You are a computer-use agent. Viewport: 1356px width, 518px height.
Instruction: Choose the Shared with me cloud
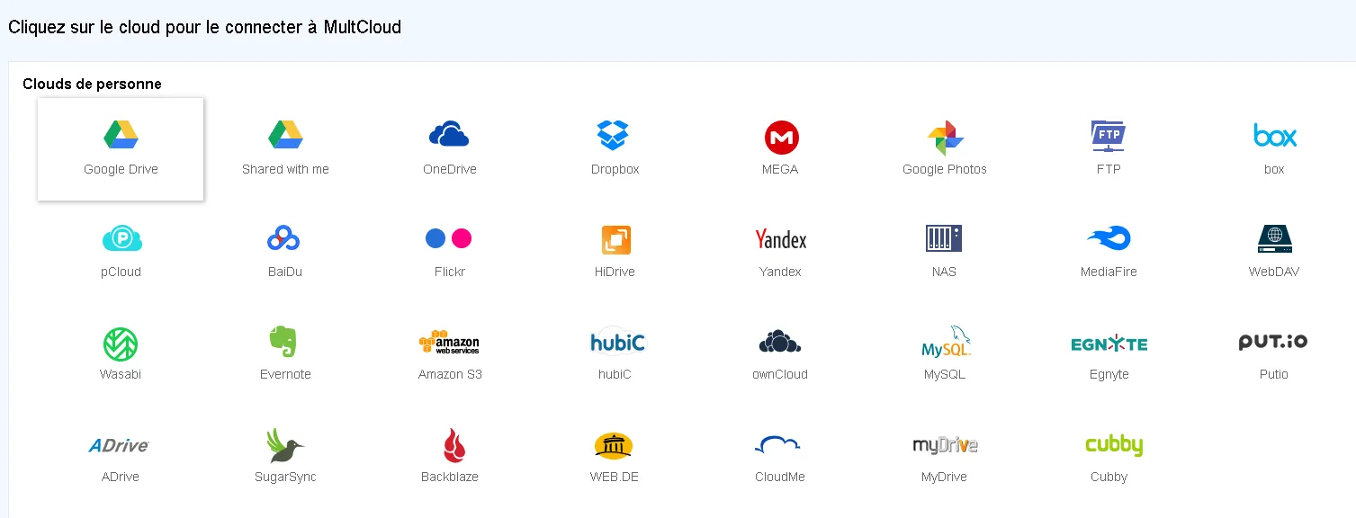(x=285, y=135)
